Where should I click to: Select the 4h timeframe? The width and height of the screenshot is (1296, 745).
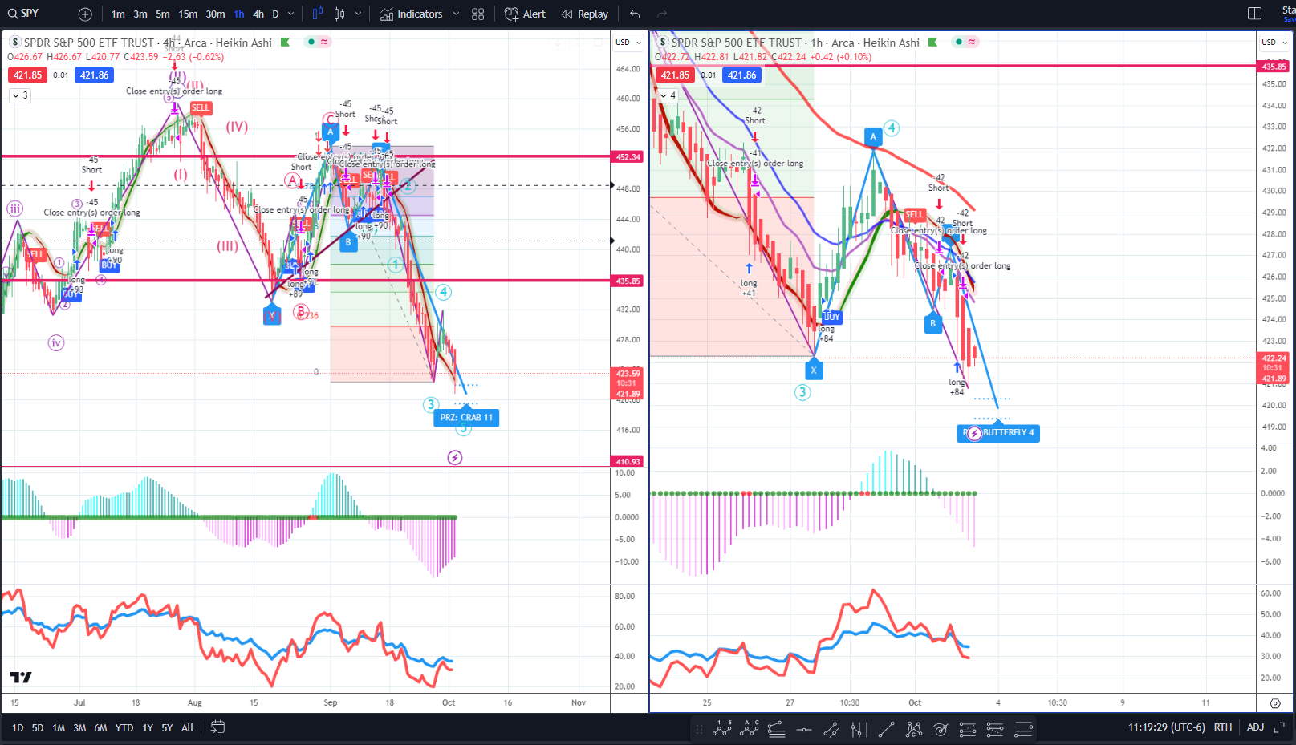pyautogui.click(x=258, y=14)
